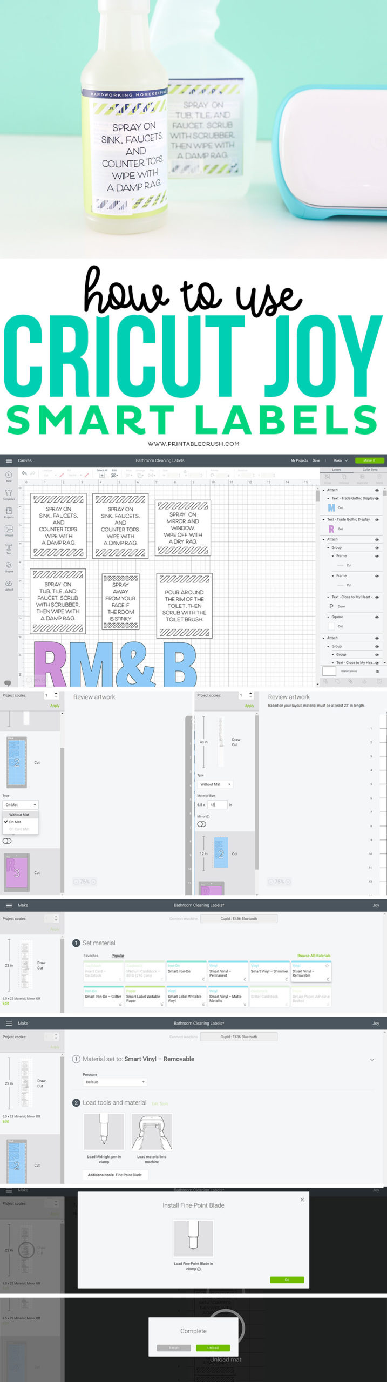The width and height of the screenshot is (387, 1382).
Task: Open the Edit tool in toolbar
Action: click(x=114, y=475)
